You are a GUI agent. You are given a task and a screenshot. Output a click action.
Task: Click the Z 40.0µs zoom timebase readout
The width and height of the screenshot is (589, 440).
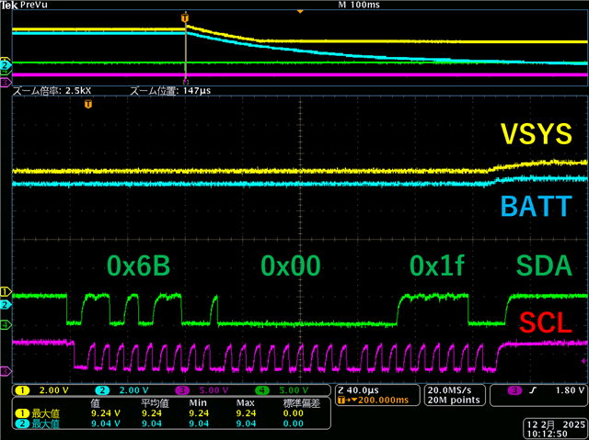[x=358, y=390]
